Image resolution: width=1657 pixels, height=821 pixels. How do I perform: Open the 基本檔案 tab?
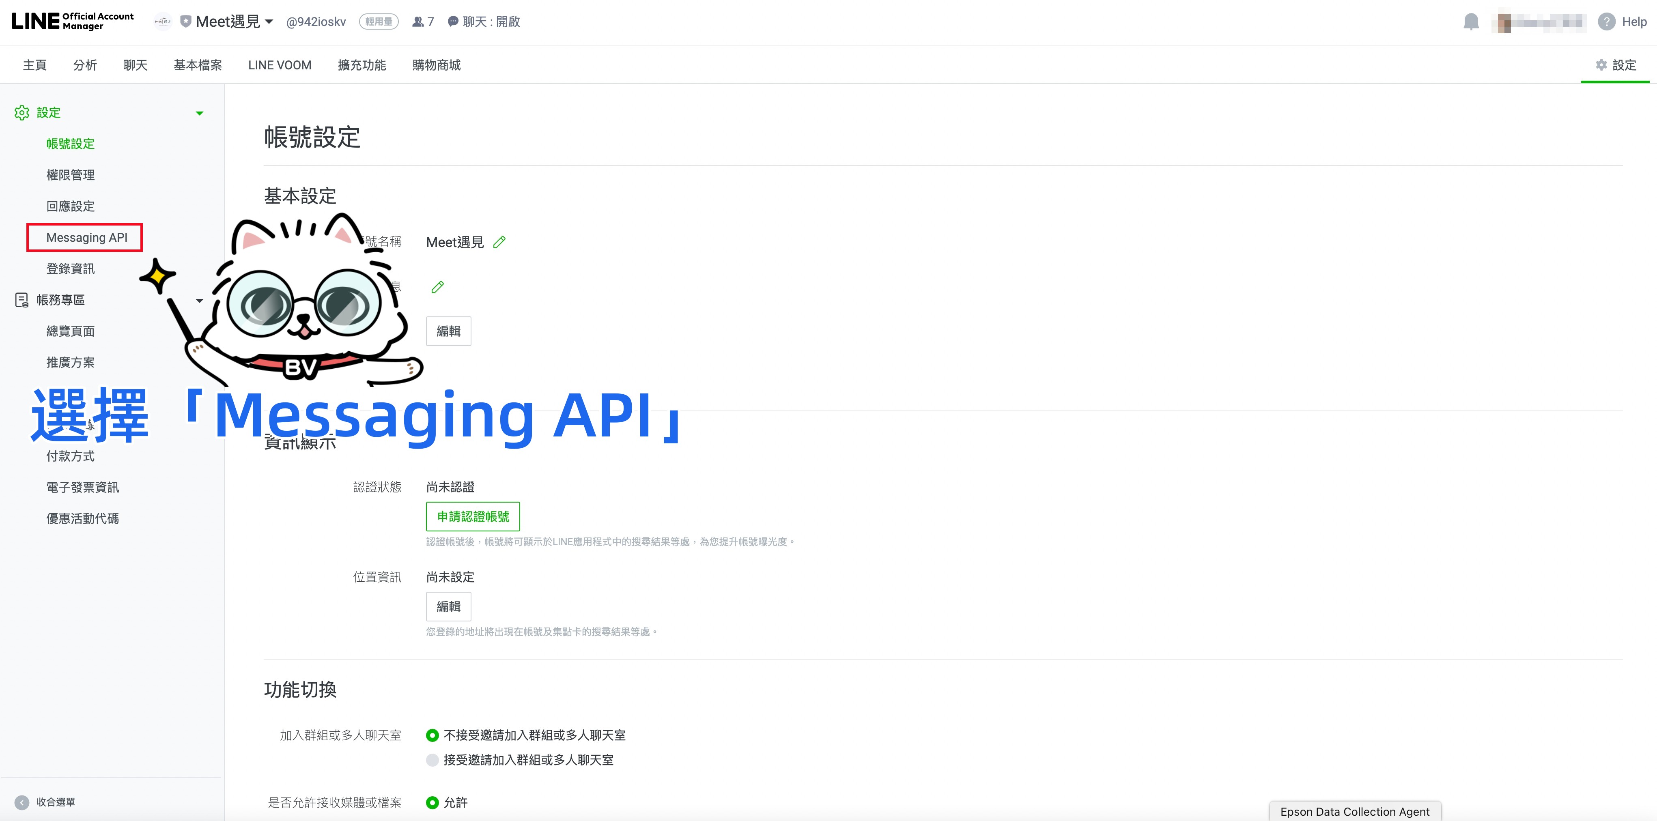198,65
